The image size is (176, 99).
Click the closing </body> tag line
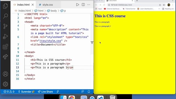pos(30,75)
